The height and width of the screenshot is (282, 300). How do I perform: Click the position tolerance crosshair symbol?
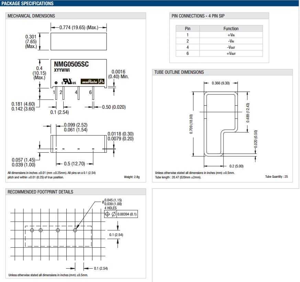(107, 214)
